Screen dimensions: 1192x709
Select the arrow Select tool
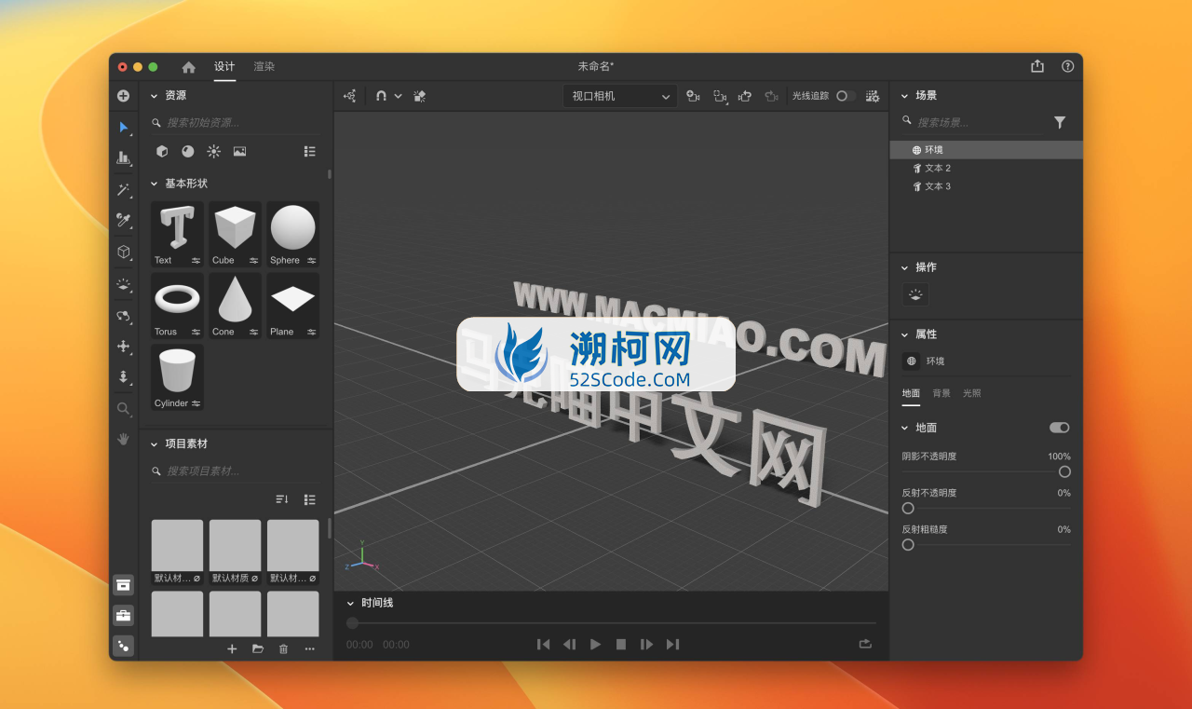tap(123, 127)
